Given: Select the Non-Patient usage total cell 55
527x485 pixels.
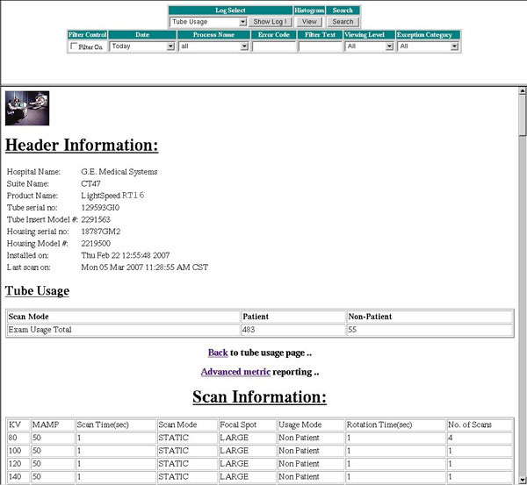Looking at the screenshot, I should (429, 330).
